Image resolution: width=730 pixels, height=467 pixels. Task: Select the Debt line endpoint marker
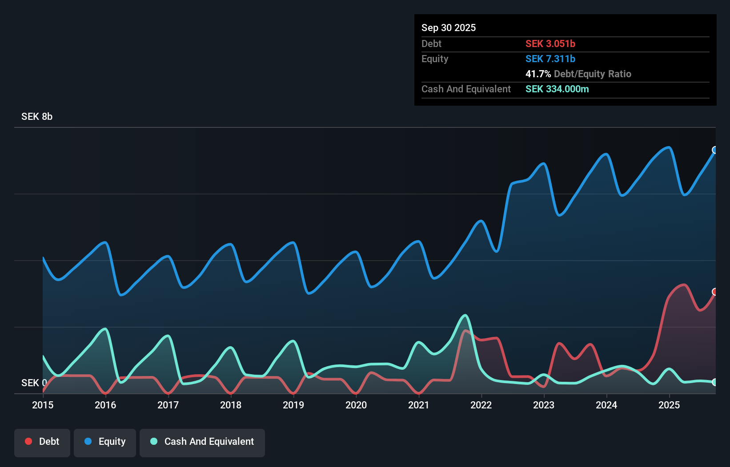715,292
